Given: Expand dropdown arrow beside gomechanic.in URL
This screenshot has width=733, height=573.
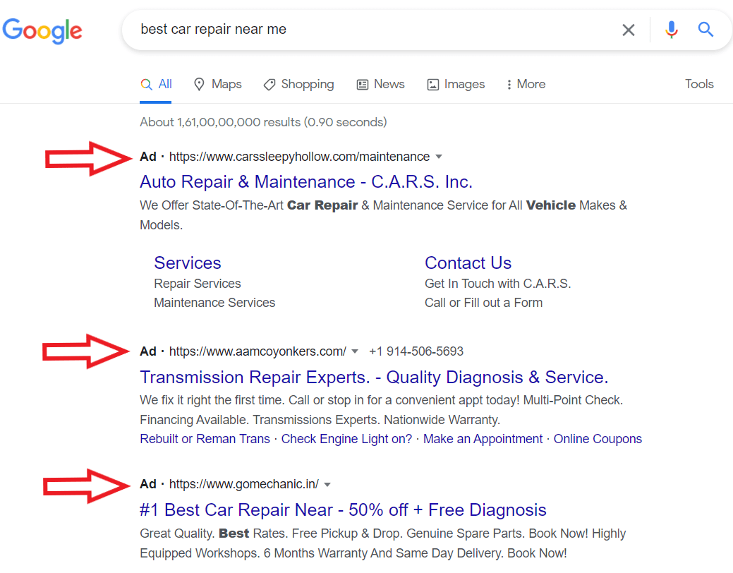Looking at the screenshot, I should tap(327, 484).
